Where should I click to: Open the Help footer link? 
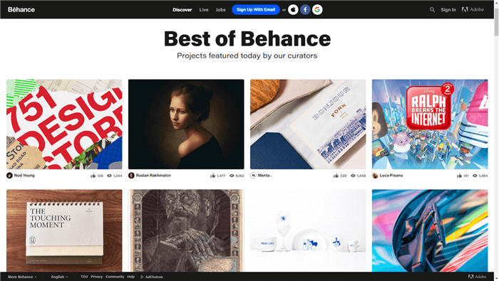tap(130, 277)
